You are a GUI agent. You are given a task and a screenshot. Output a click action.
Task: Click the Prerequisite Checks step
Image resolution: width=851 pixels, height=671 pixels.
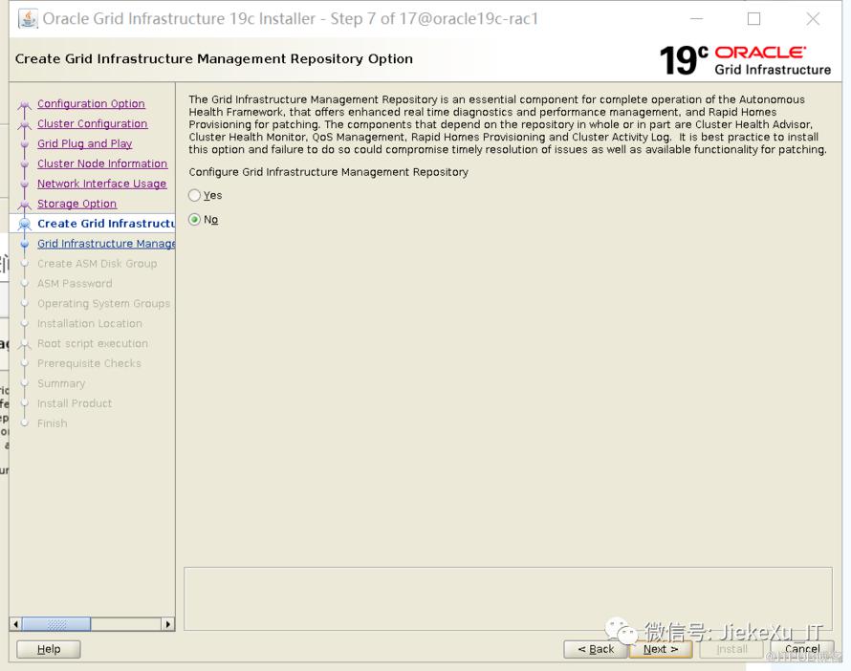pos(89,363)
